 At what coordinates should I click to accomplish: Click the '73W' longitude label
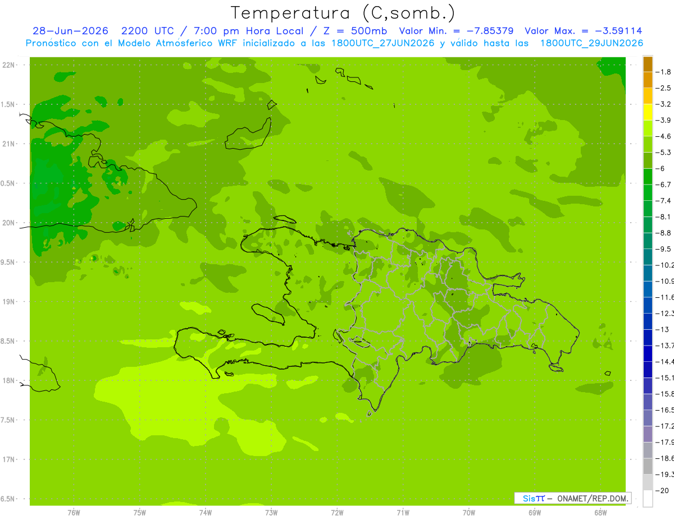click(271, 513)
